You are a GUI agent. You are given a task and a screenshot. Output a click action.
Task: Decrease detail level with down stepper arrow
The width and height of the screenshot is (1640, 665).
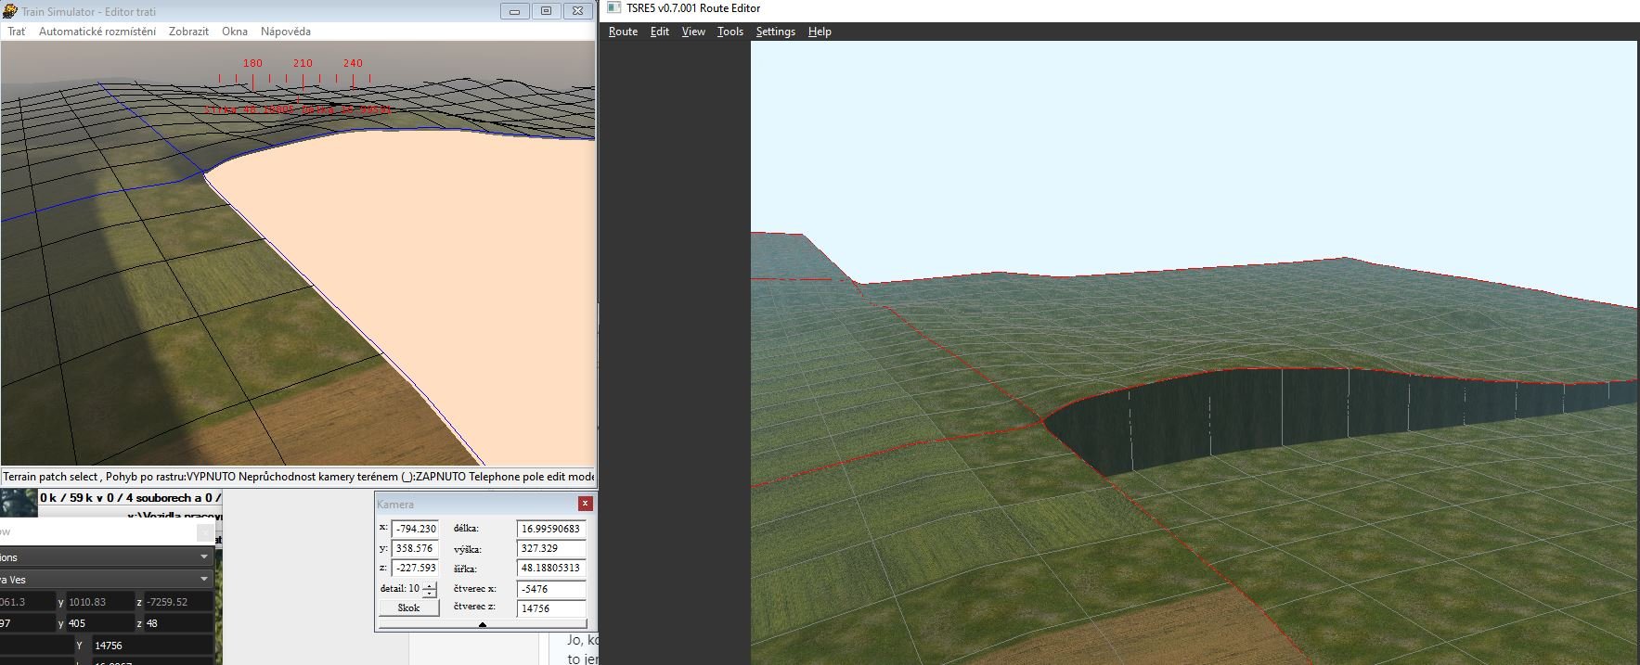point(429,593)
